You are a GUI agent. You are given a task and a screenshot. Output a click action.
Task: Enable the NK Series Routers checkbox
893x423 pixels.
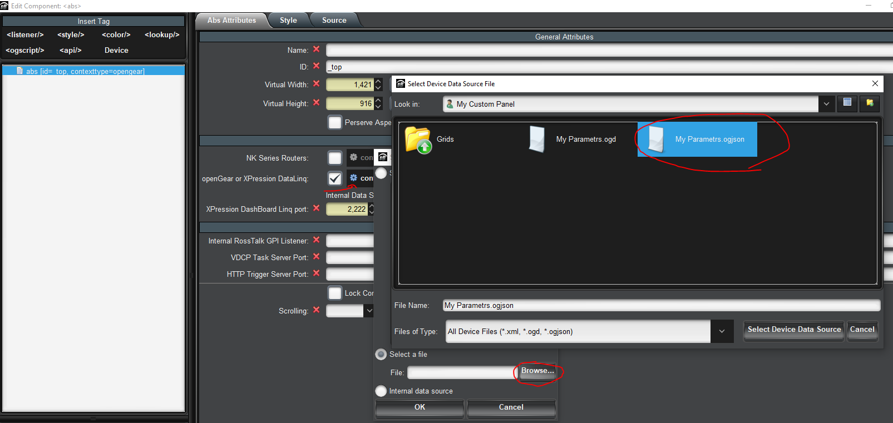335,158
